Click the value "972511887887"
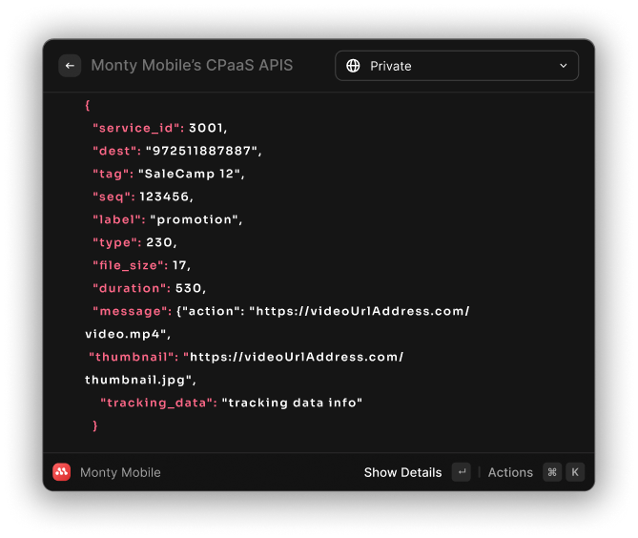 [x=202, y=151]
